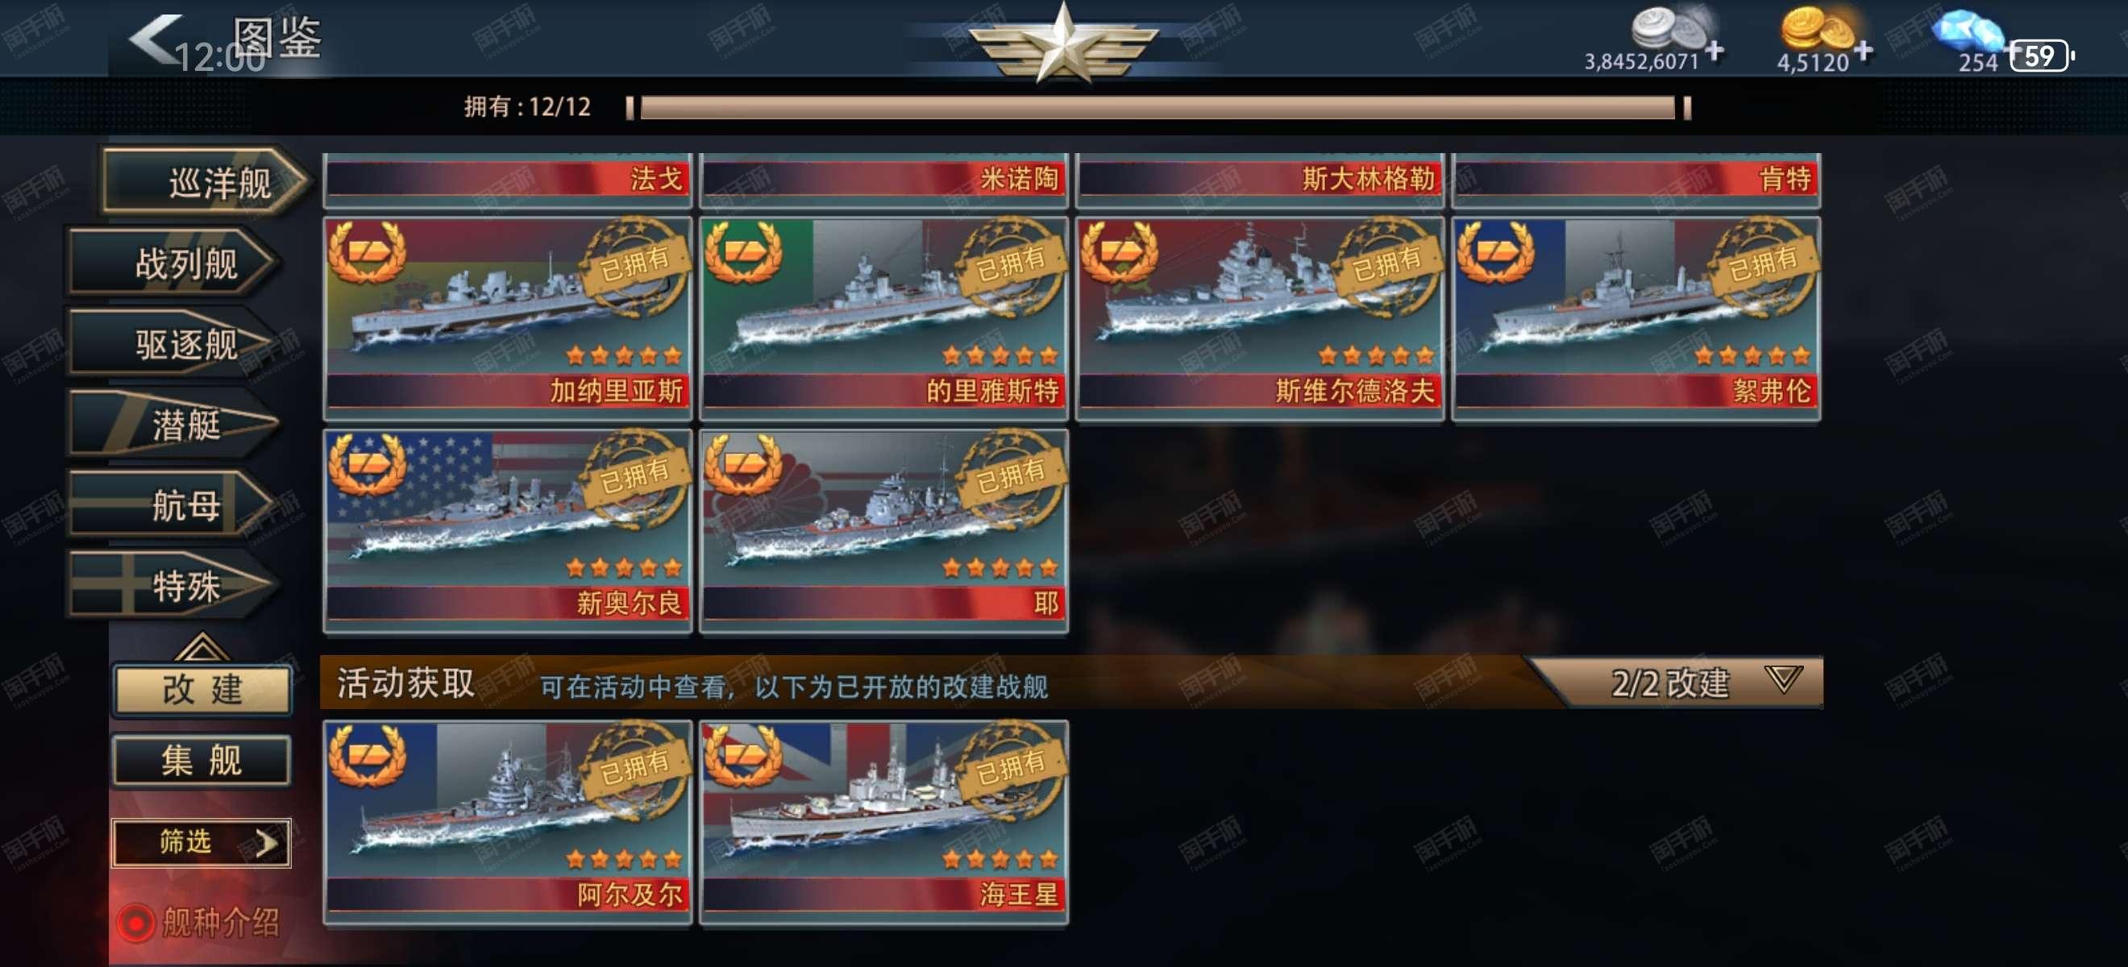Tap the back arrow beside 图鉴
The width and height of the screenshot is (2128, 967).
point(155,38)
